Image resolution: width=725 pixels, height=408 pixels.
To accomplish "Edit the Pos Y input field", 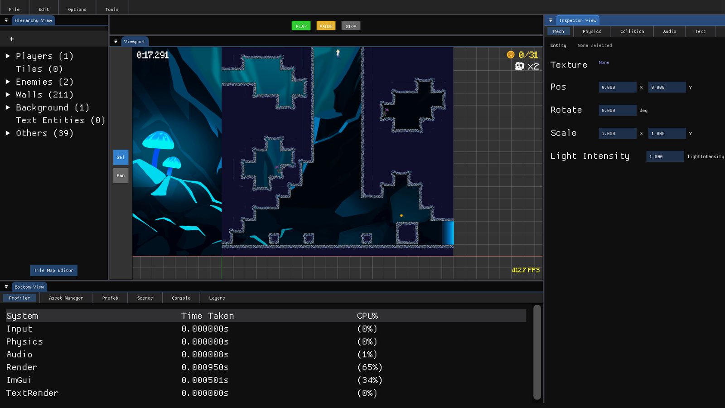I will [667, 87].
